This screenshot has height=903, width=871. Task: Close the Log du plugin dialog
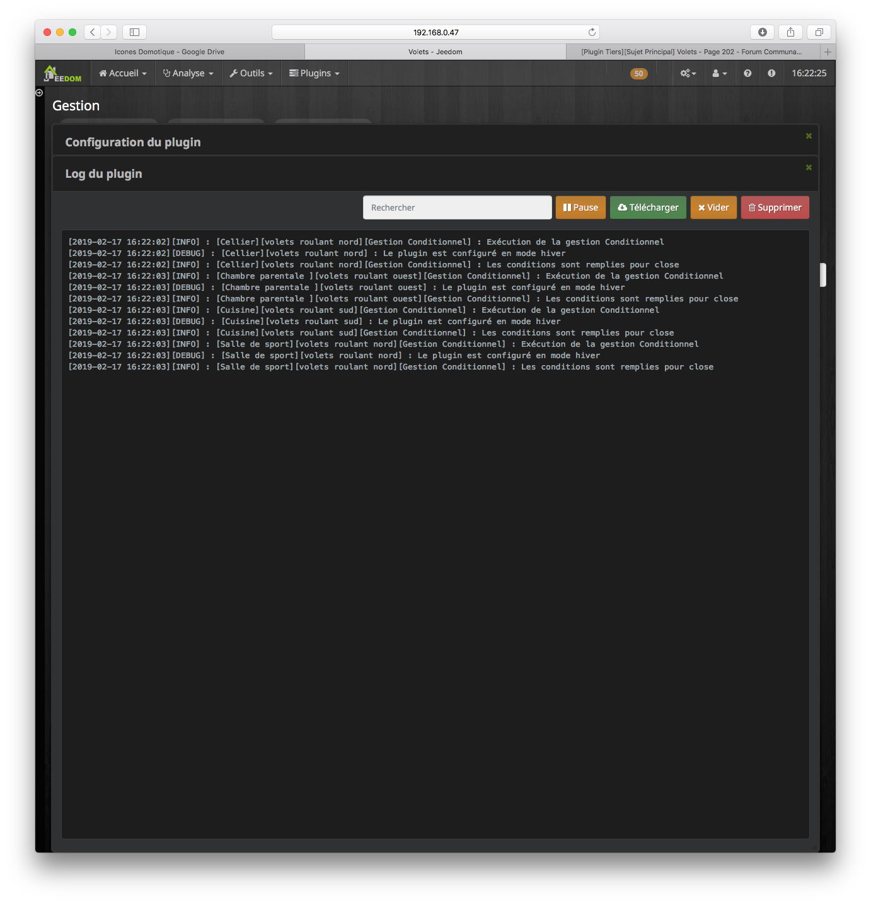coord(809,168)
